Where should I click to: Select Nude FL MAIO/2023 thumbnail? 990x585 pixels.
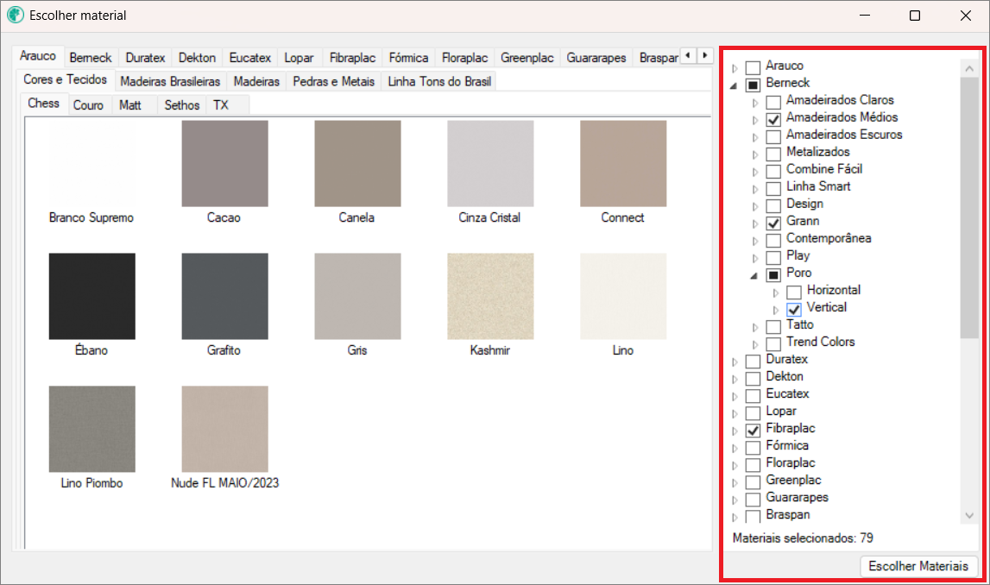click(224, 429)
